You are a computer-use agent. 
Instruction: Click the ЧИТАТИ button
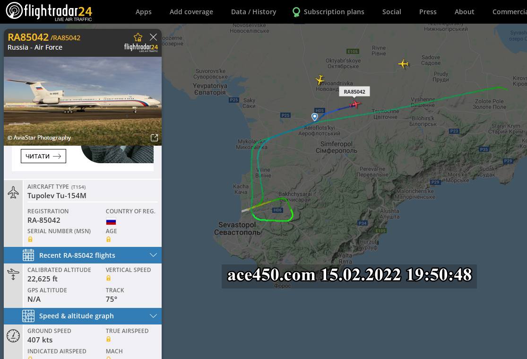(43, 156)
